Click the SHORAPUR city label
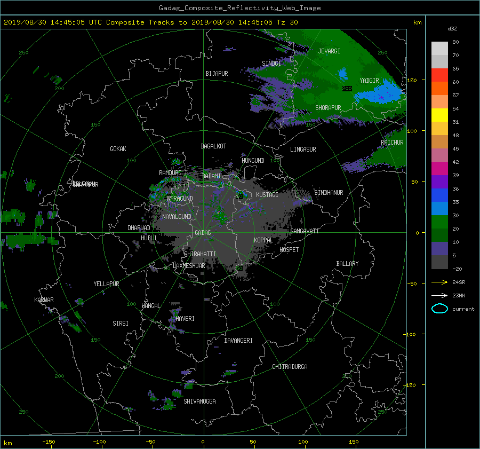Viewport: 480px width, 449px height. point(328,108)
